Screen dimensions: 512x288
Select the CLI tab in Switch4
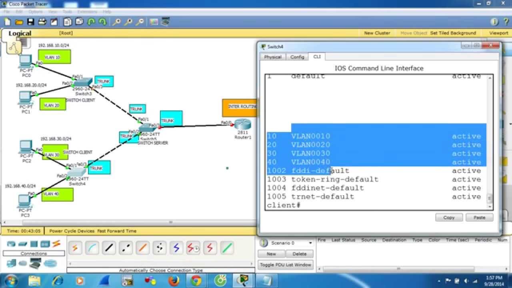(317, 57)
